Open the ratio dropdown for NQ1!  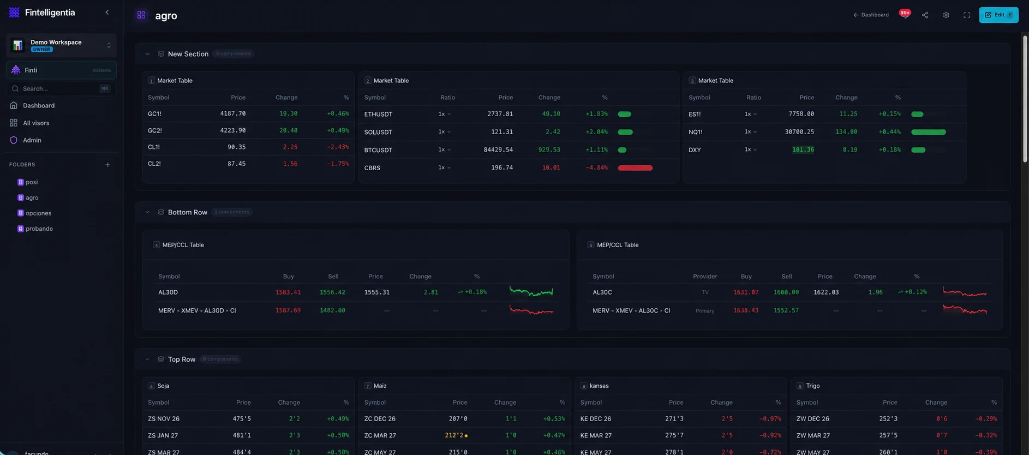click(751, 132)
